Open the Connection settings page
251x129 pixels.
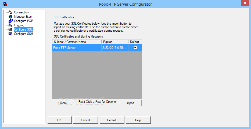tap(21, 12)
